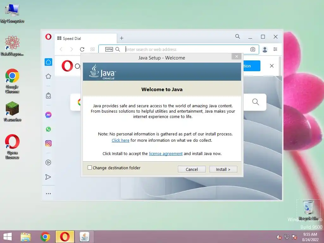Click the Opera menu logo in the browser
324x243 pixels.
coord(48,37)
